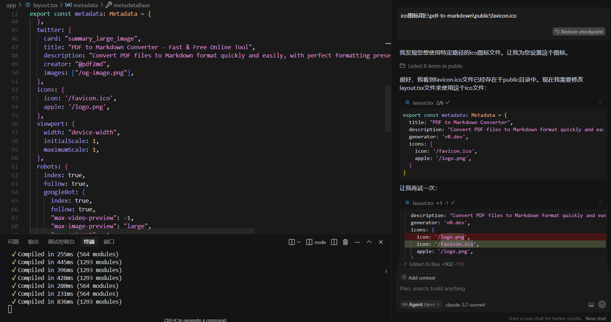Click the terminal scrollbar thumb
This screenshot has width=611, height=322.
tap(386, 272)
